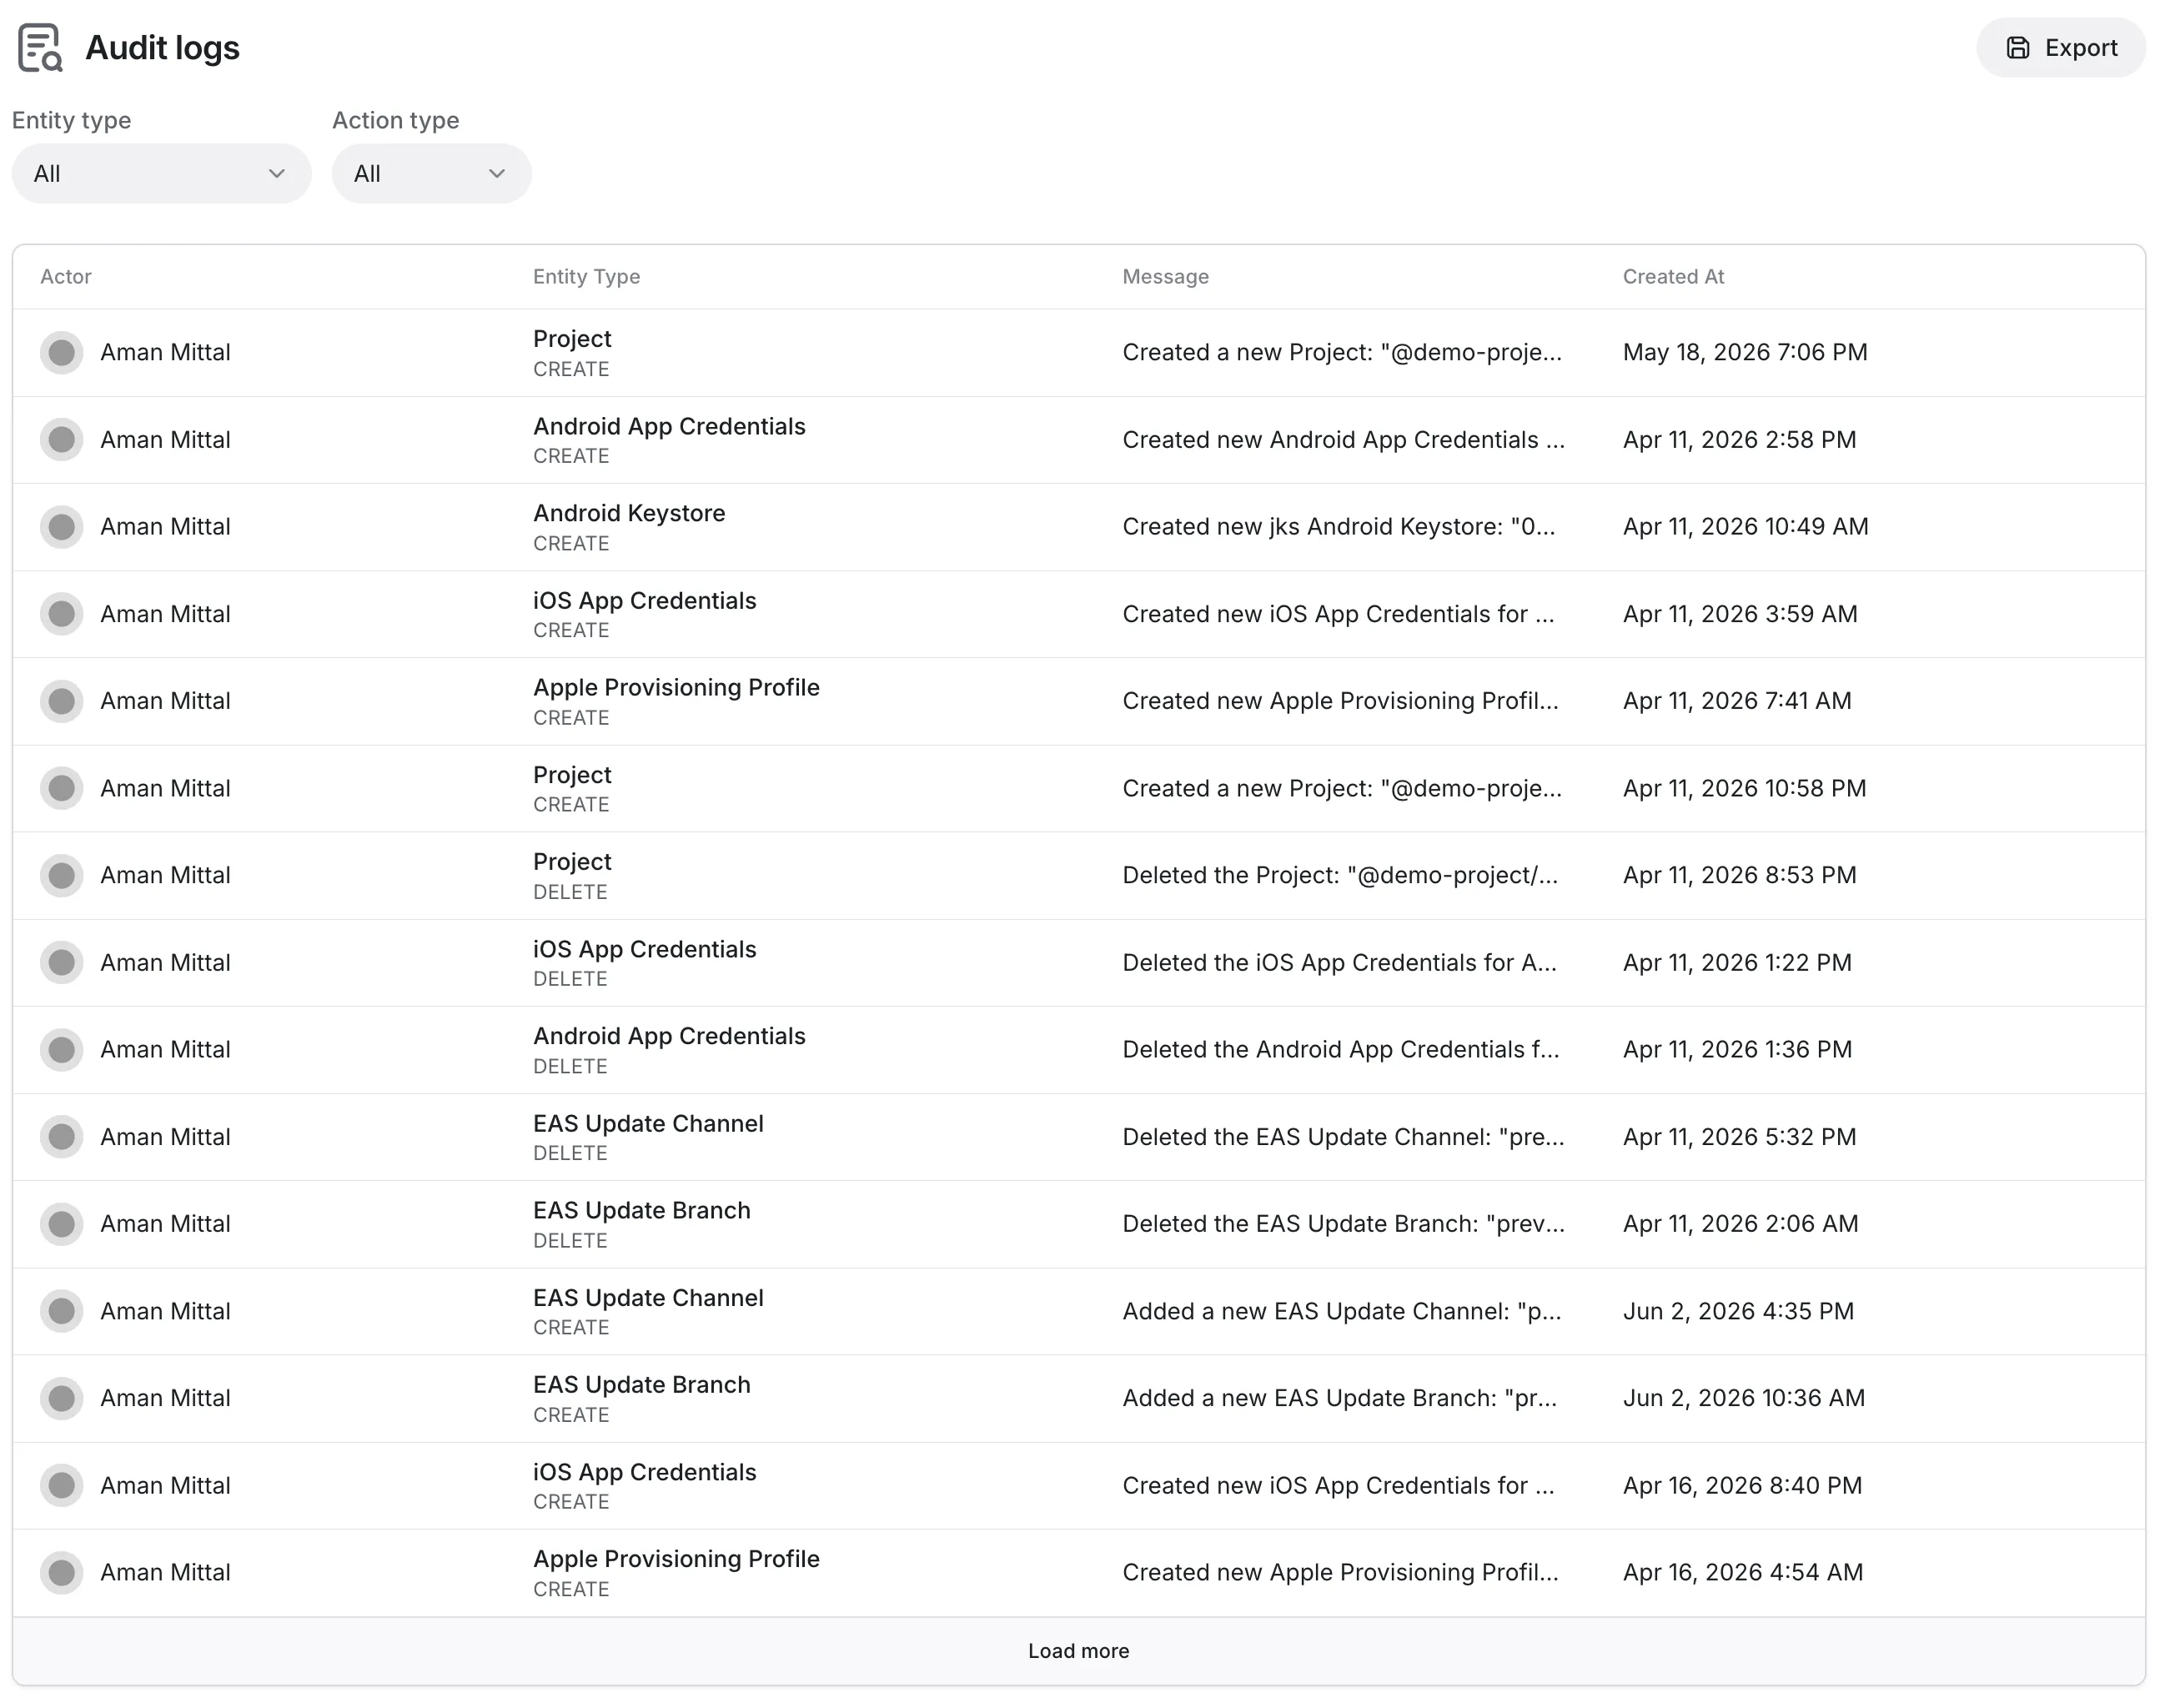2165x1708 pixels.
Task: Click date Apr 11, 2026 2:58 PM
Action: (1740, 440)
